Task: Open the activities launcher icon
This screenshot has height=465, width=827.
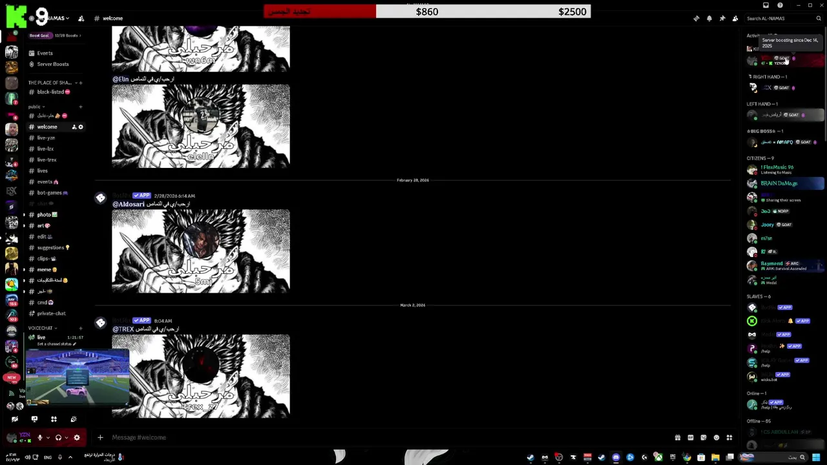Action: tap(54, 419)
